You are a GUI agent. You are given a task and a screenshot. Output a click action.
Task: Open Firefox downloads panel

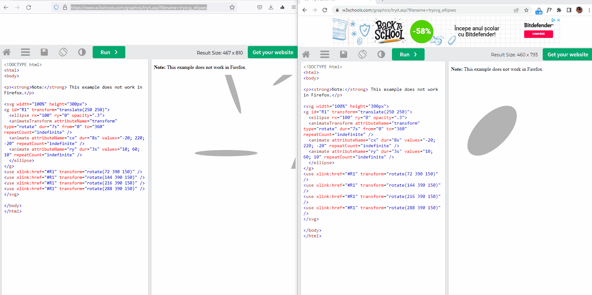coord(271,7)
